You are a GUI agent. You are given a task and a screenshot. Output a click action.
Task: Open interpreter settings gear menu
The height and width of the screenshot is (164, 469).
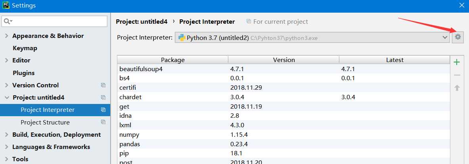click(x=458, y=37)
